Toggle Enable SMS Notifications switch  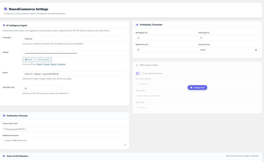(138, 73)
